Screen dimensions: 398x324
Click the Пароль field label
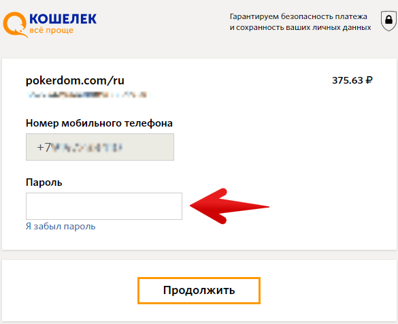tap(44, 182)
